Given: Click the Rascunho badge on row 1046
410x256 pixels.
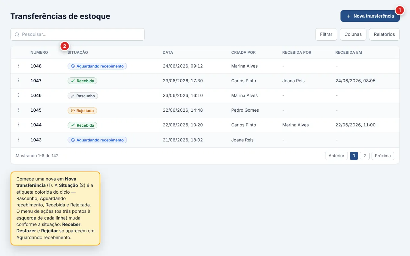Looking at the screenshot, I should coord(83,96).
